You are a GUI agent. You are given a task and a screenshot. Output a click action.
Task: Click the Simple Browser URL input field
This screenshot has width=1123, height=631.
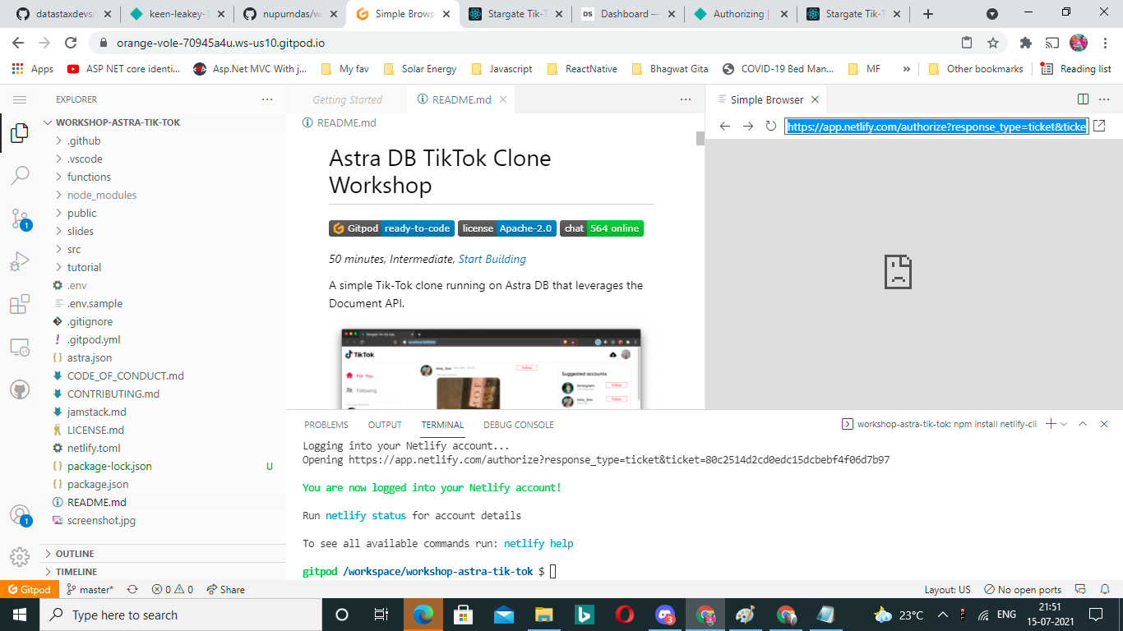pyautogui.click(x=937, y=127)
